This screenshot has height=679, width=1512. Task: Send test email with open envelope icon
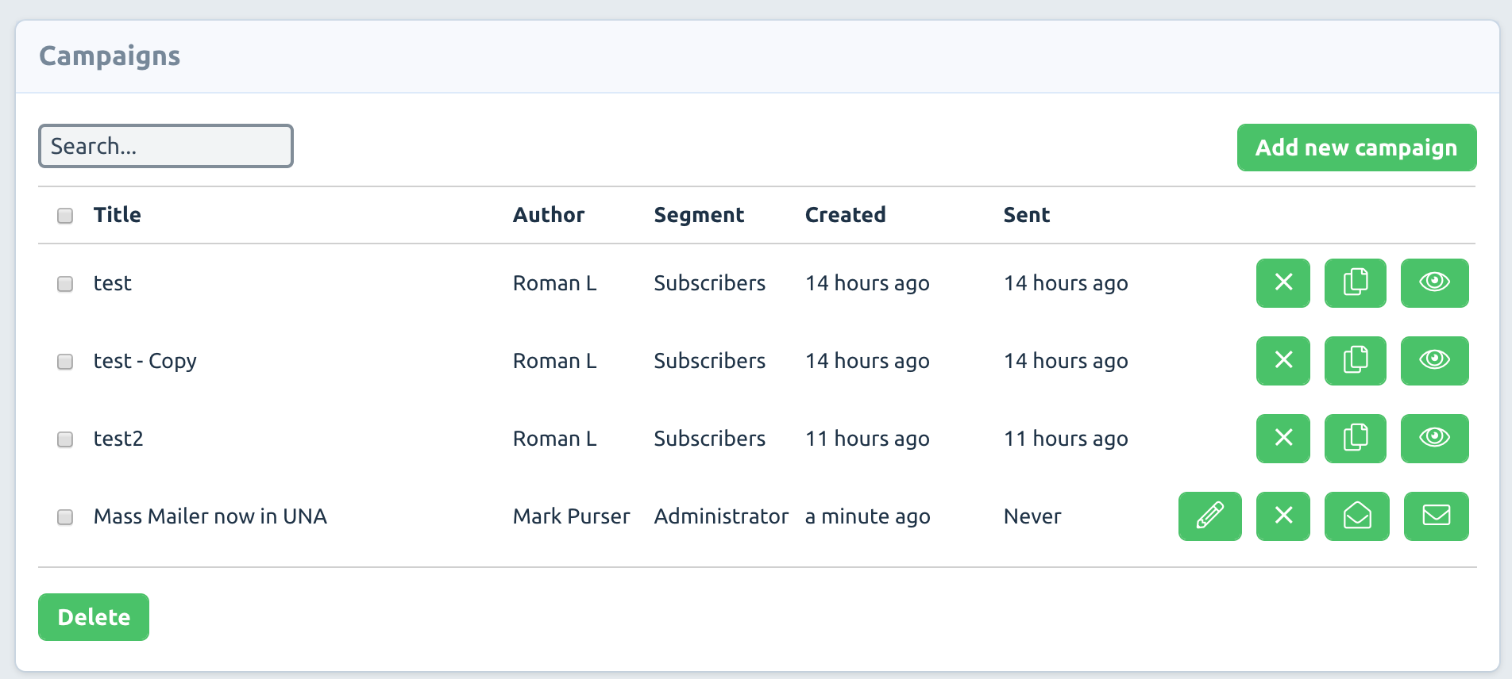click(1356, 516)
